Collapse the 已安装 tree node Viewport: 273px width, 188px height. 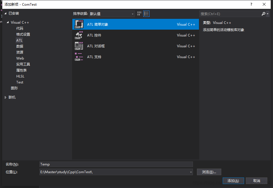(5, 13)
